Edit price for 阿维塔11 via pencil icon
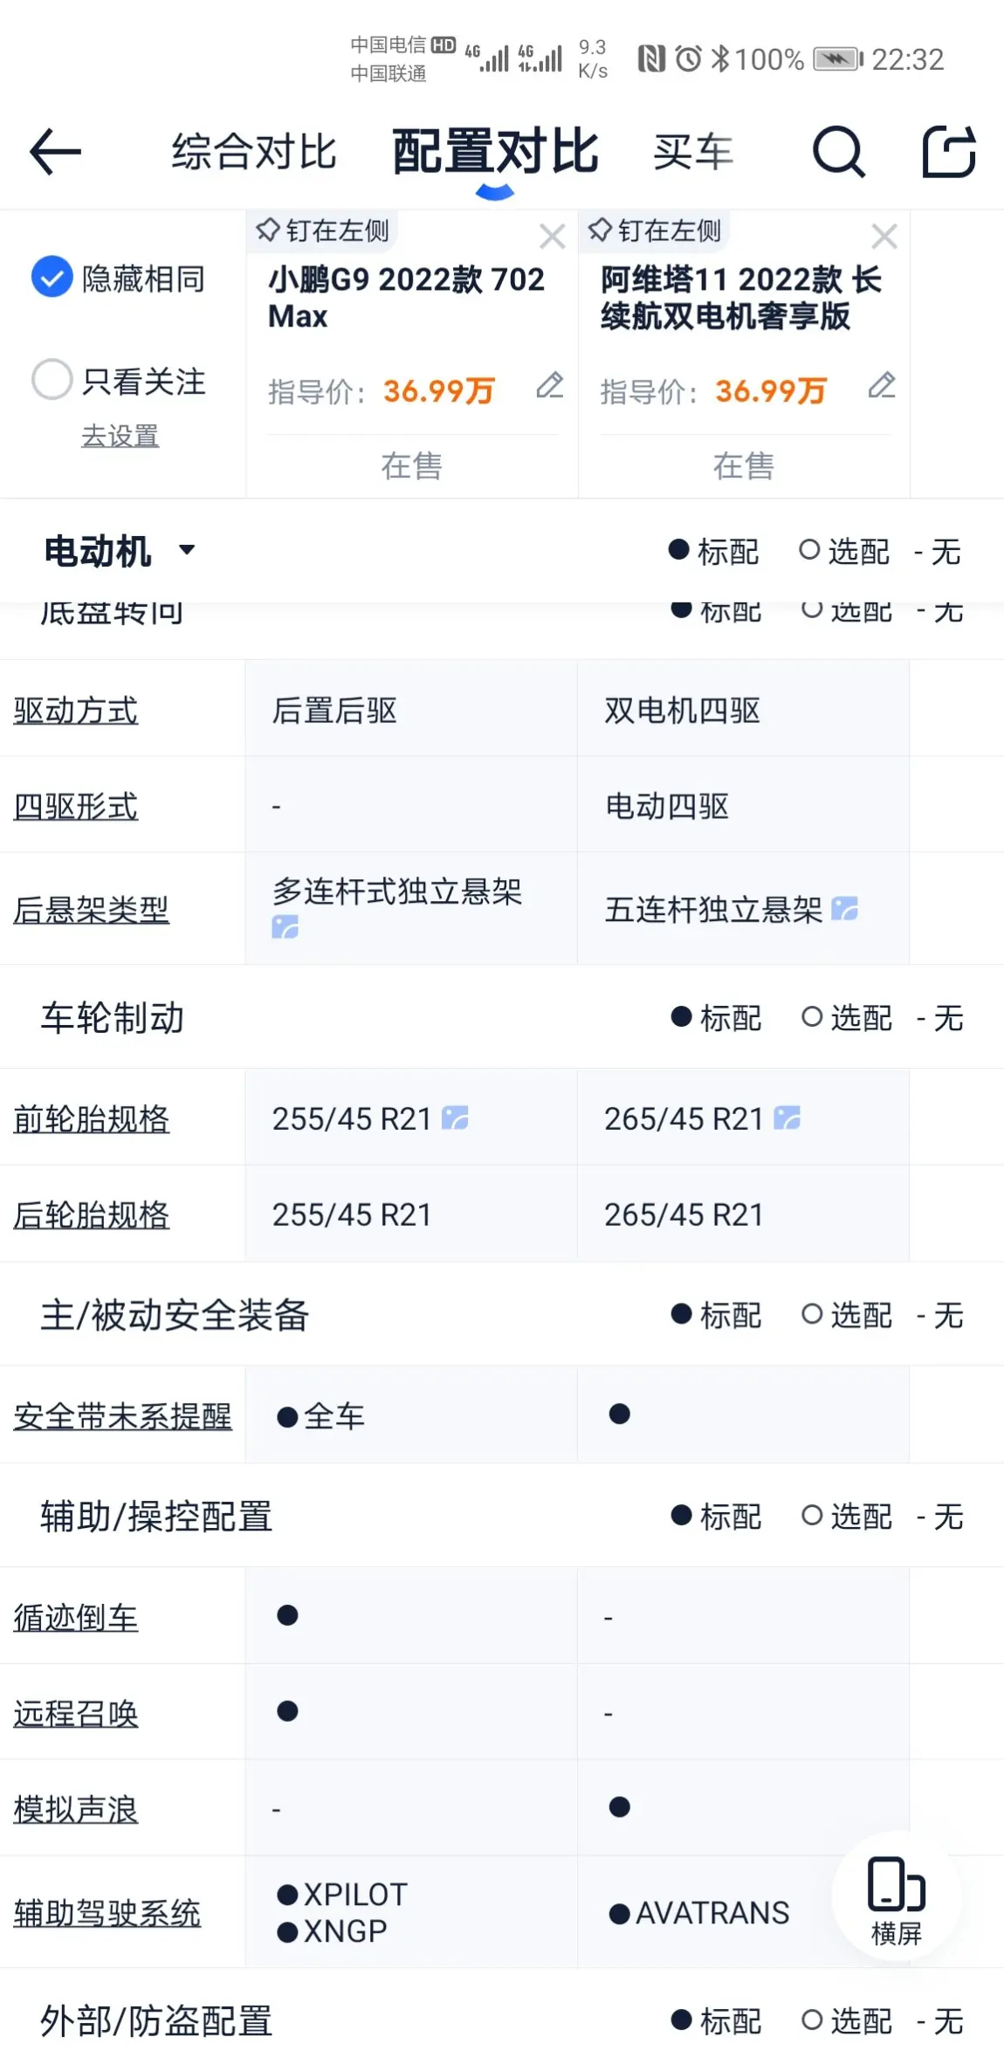This screenshot has width=1004, height=2071. tap(882, 385)
